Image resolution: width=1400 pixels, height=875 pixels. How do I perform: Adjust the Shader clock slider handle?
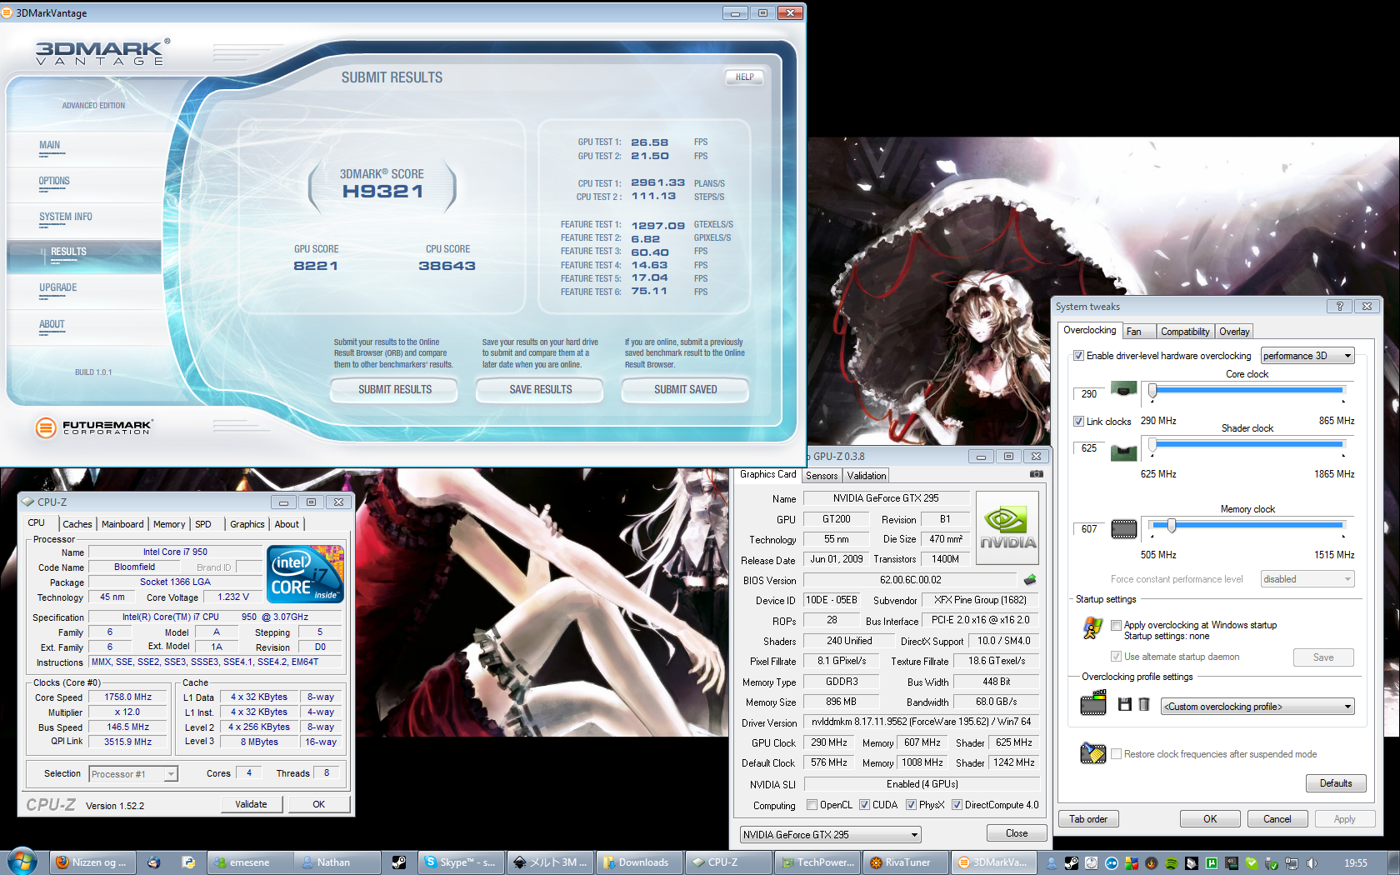1152,446
